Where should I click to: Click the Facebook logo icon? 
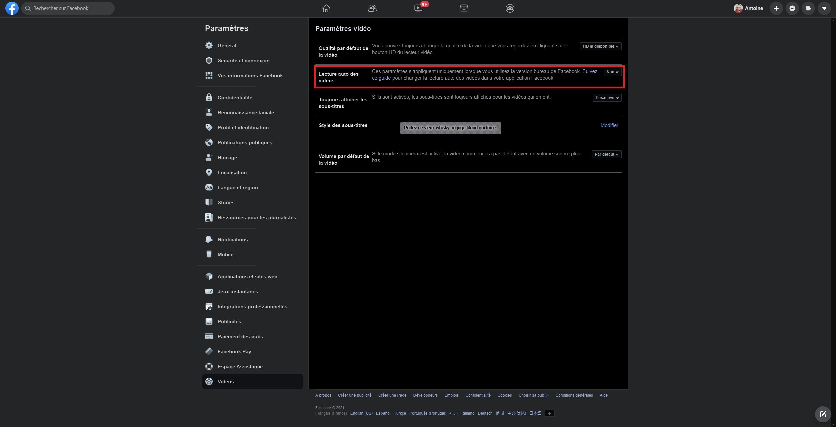click(x=12, y=8)
